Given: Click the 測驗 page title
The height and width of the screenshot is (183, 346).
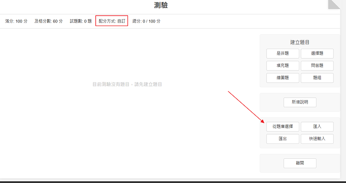Looking at the screenshot, I should 161,5.
